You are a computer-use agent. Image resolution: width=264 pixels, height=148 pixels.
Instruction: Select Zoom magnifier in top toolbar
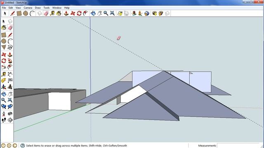pyautogui.click(x=106, y=14)
